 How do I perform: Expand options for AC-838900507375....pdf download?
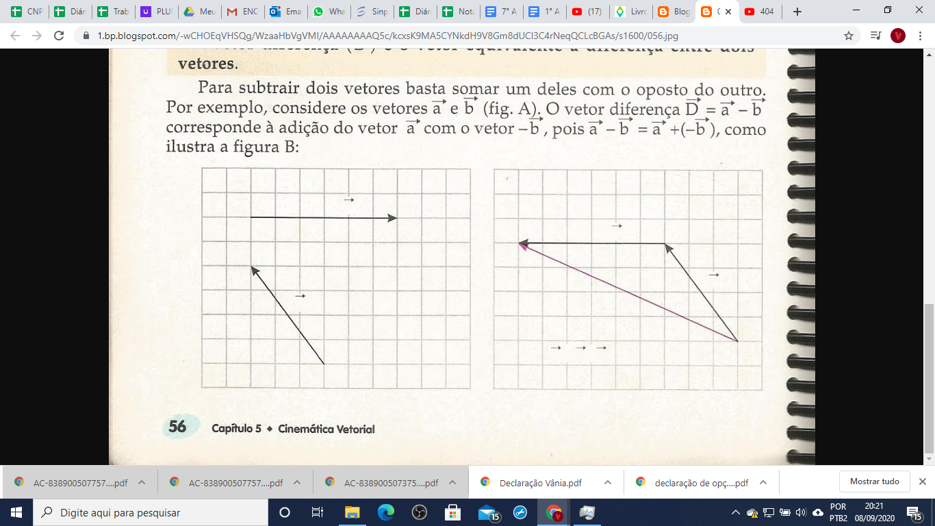452,482
